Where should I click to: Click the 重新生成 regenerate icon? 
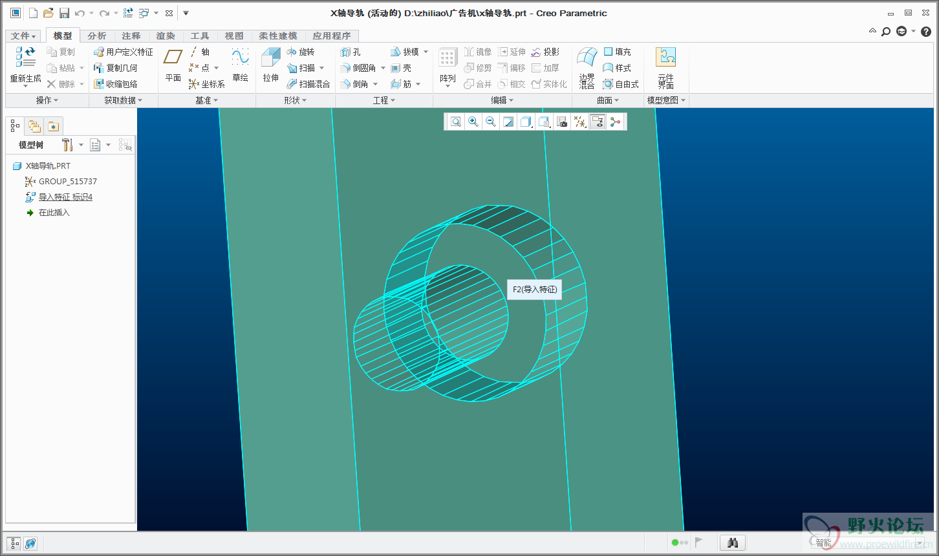point(25,57)
